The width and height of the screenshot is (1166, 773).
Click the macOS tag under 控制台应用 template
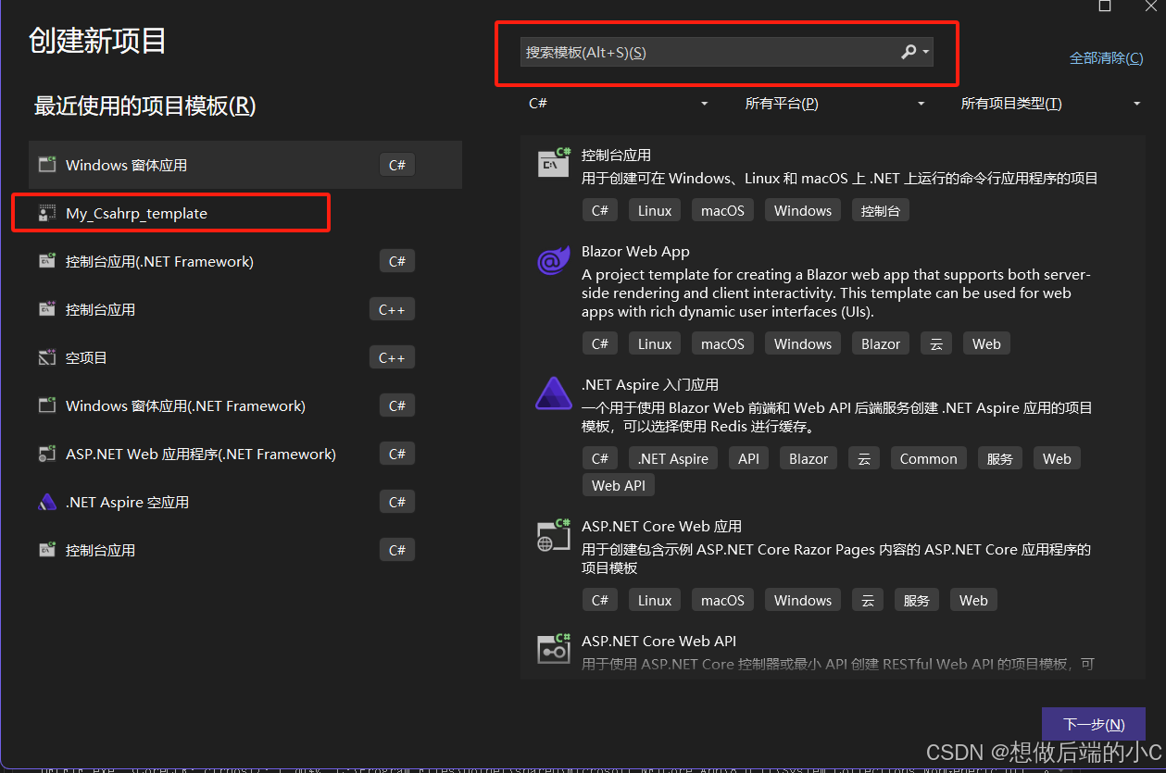[722, 210]
